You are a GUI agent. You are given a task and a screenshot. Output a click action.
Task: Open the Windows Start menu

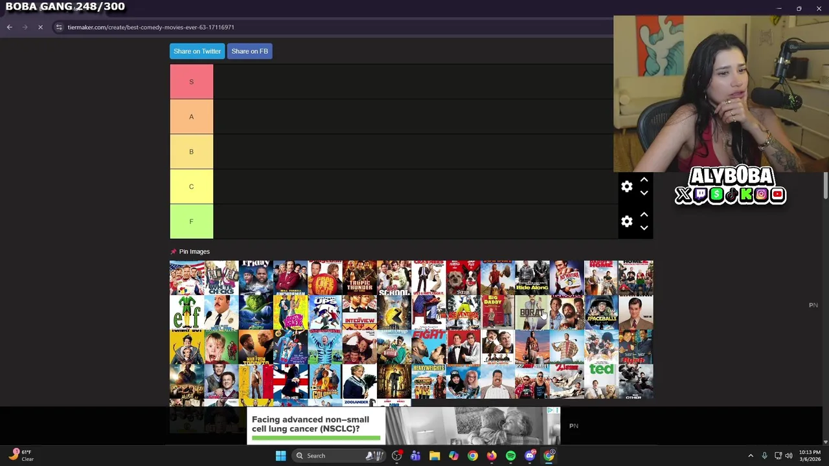pos(280,456)
